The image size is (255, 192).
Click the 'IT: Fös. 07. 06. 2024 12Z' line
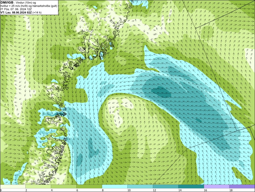click(16, 9)
